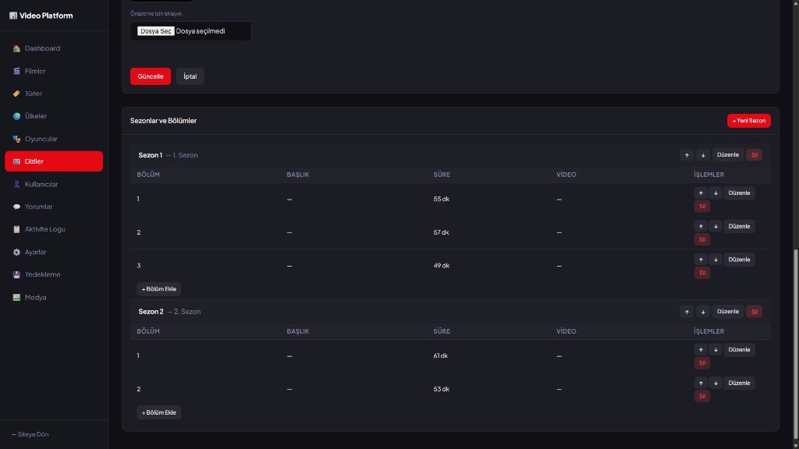The height and width of the screenshot is (449, 799).
Task: Move Sezon 1 down with arrow icon
Action: coord(703,155)
